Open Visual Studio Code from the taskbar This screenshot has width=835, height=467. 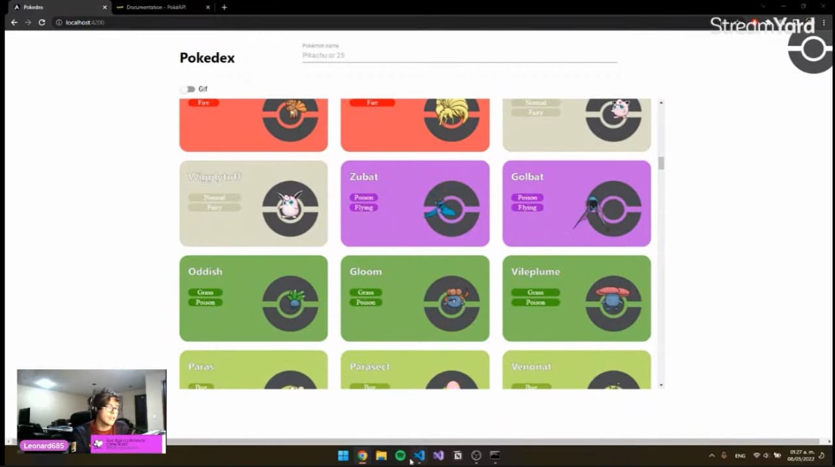[419, 456]
